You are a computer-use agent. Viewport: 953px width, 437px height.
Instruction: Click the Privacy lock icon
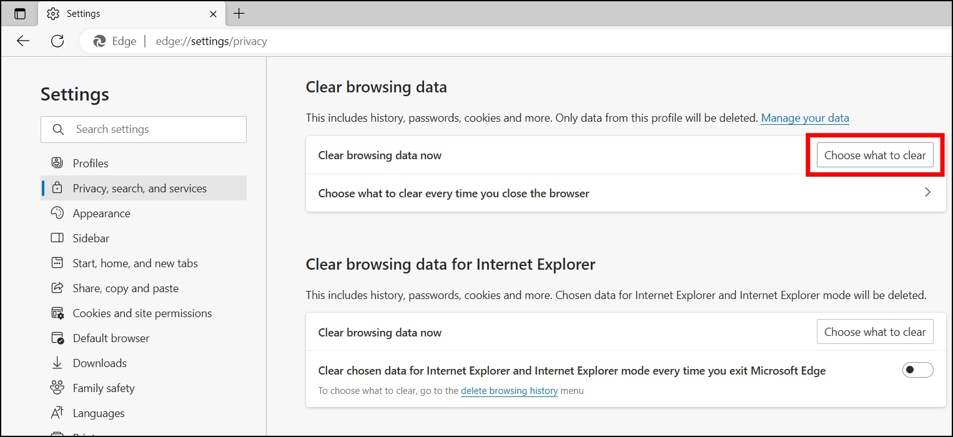[57, 188]
